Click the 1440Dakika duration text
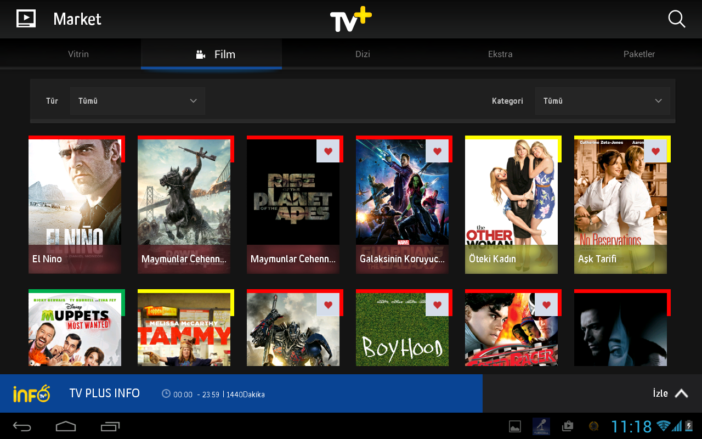702x439 pixels. 245,395
